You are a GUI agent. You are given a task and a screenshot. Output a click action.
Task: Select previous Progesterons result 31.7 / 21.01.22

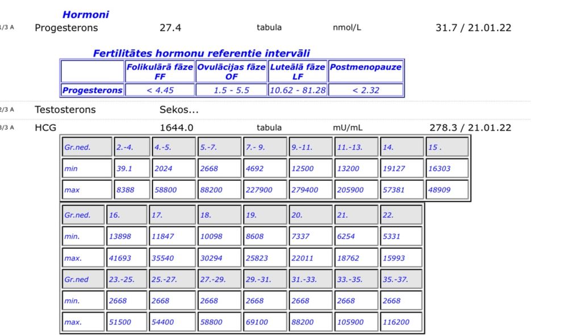pos(473,28)
